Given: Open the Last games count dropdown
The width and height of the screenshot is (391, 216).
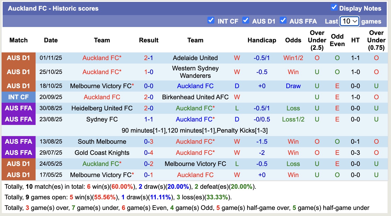Looking at the screenshot, I should [x=349, y=21].
